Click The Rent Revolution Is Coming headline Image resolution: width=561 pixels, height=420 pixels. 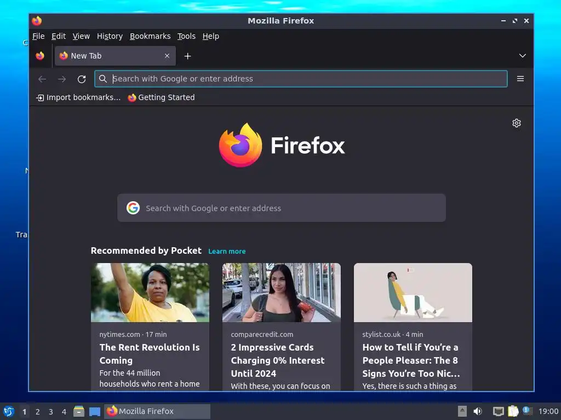point(150,354)
